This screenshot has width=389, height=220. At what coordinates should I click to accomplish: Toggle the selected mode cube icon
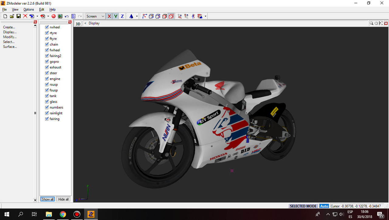point(171,16)
